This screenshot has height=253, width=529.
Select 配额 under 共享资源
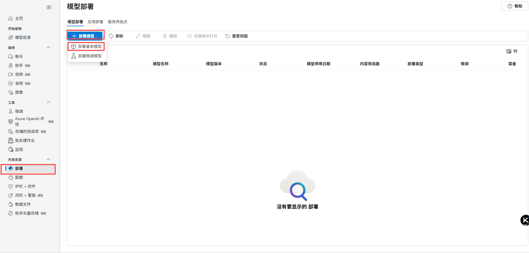click(x=19, y=177)
